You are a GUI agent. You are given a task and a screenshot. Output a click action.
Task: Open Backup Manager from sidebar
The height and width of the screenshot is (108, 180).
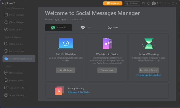19,51
